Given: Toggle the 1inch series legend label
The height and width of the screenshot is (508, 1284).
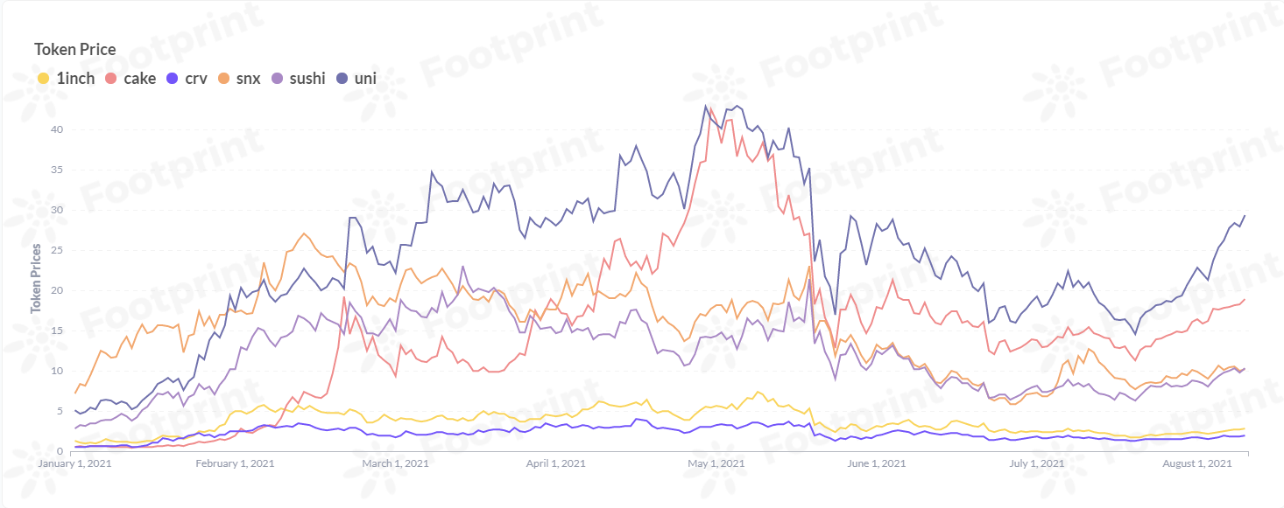Looking at the screenshot, I should click(75, 79).
